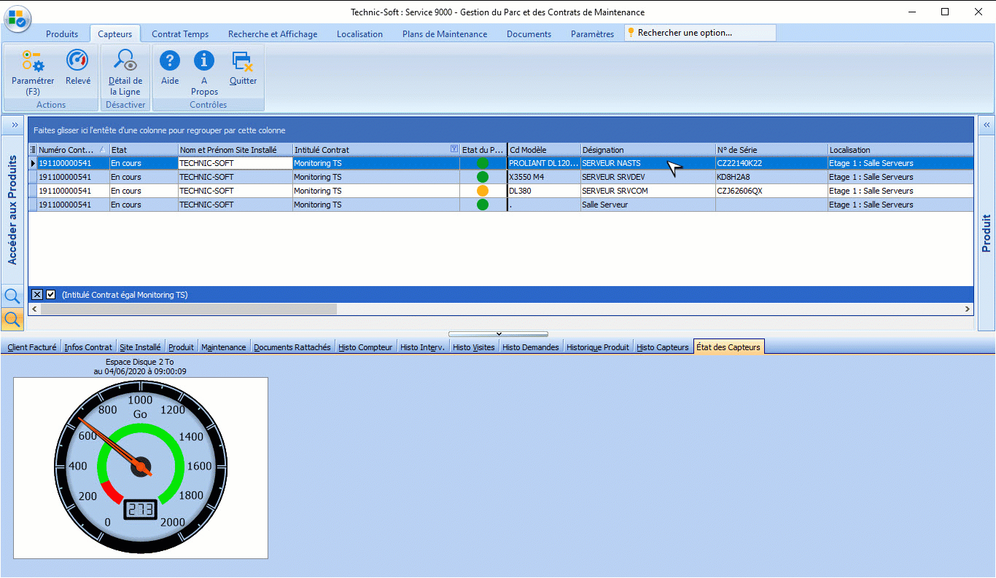Click the Espace Disque gauge dial
The image size is (996, 578).
(x=141, y=467)
